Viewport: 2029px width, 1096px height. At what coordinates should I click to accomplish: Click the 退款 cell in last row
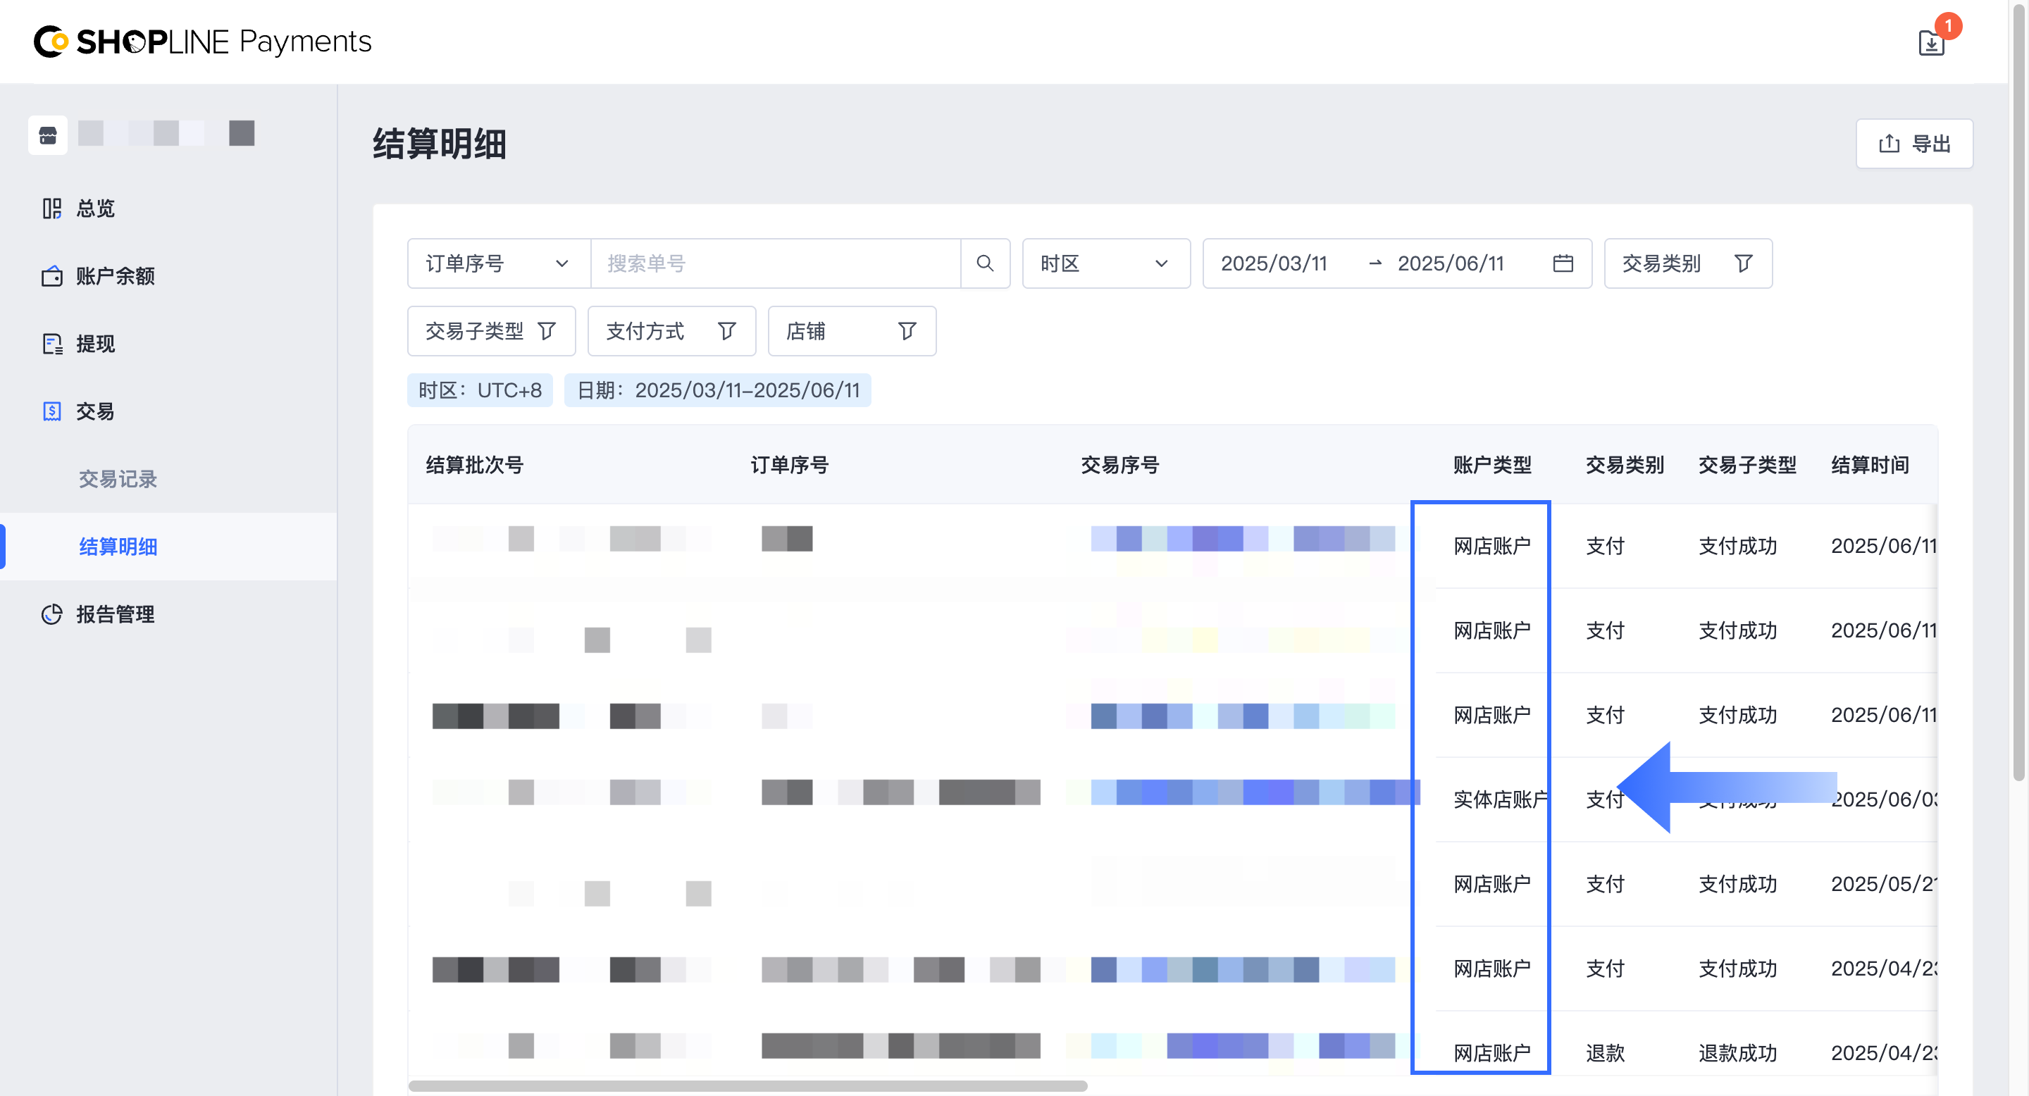pyautogui.click(x=1604, y=1054)
